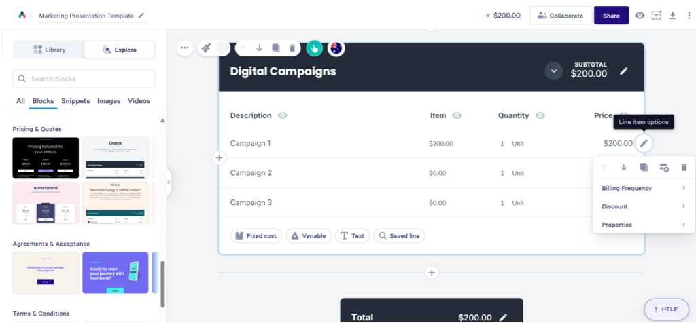Click the block color circle swatch

pyautogui.click(x=223, y=48)
